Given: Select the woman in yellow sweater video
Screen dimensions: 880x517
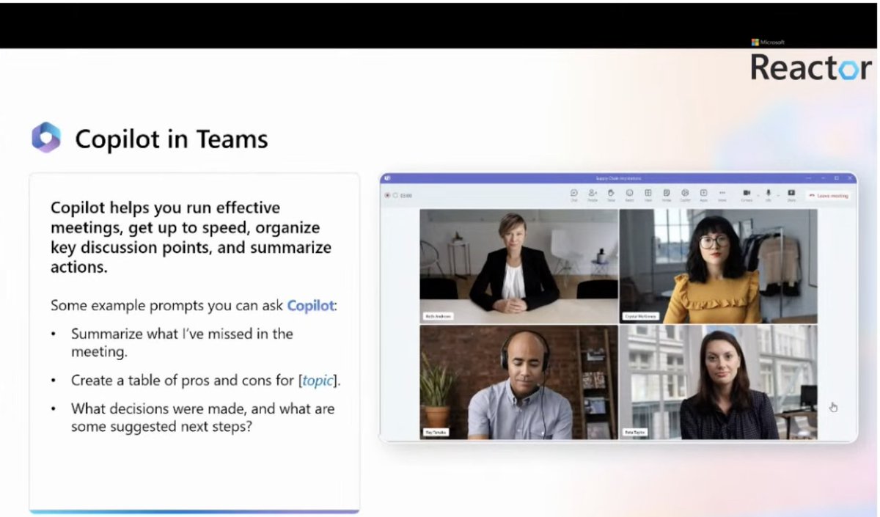Looking at the screenshot, I should tap(718, 265).
